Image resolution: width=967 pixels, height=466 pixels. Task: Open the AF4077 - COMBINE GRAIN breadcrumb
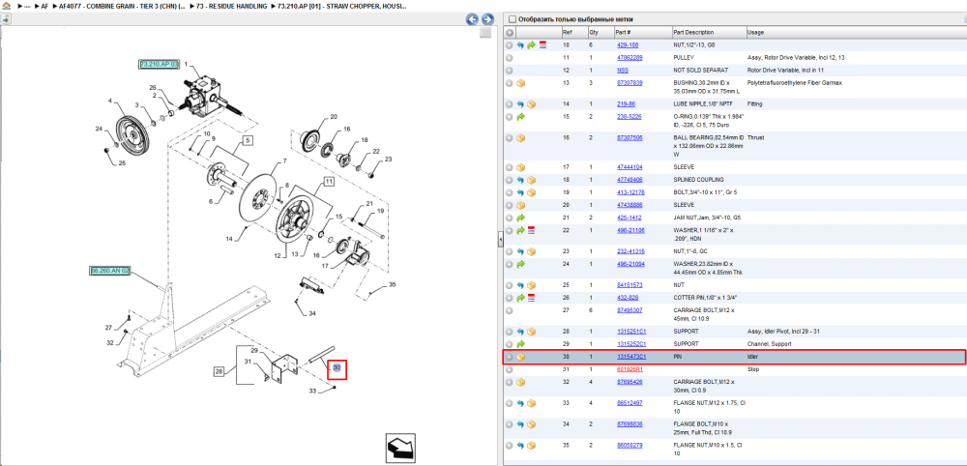122,6
